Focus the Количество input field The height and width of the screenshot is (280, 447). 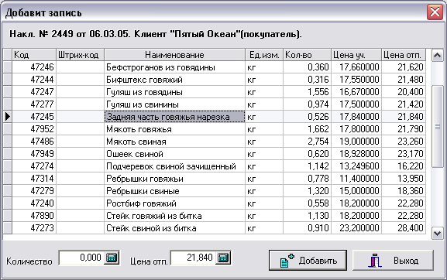pyautogui.click(x=81, y=258)
